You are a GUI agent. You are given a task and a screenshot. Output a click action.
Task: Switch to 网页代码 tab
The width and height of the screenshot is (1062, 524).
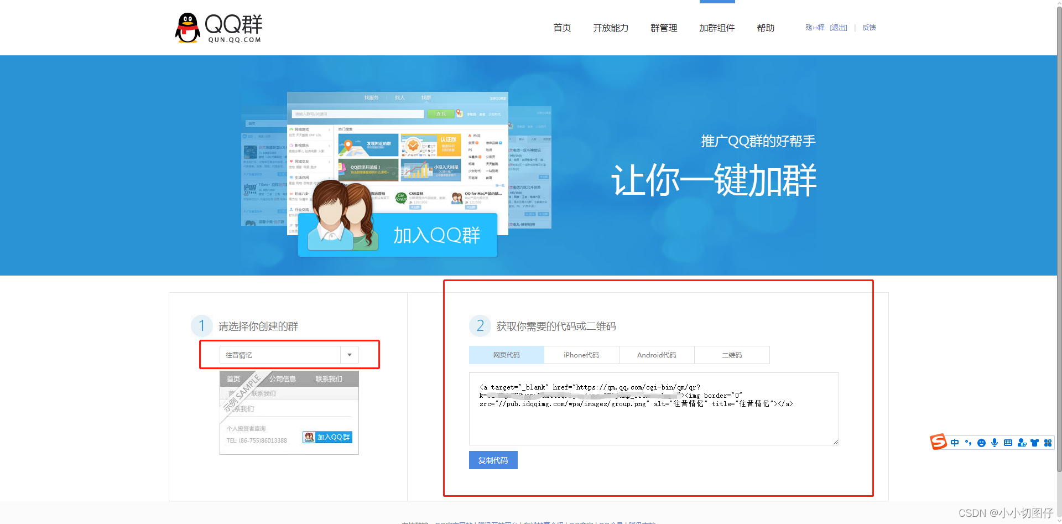point(507,355)
